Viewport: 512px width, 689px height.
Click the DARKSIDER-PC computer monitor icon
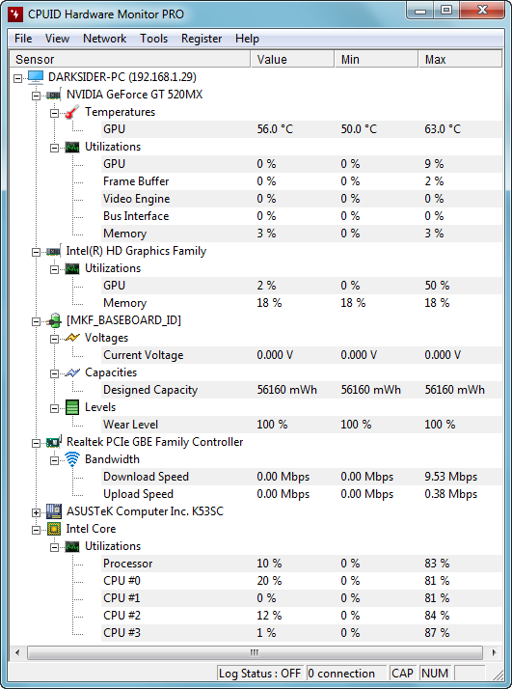point(36,77)
